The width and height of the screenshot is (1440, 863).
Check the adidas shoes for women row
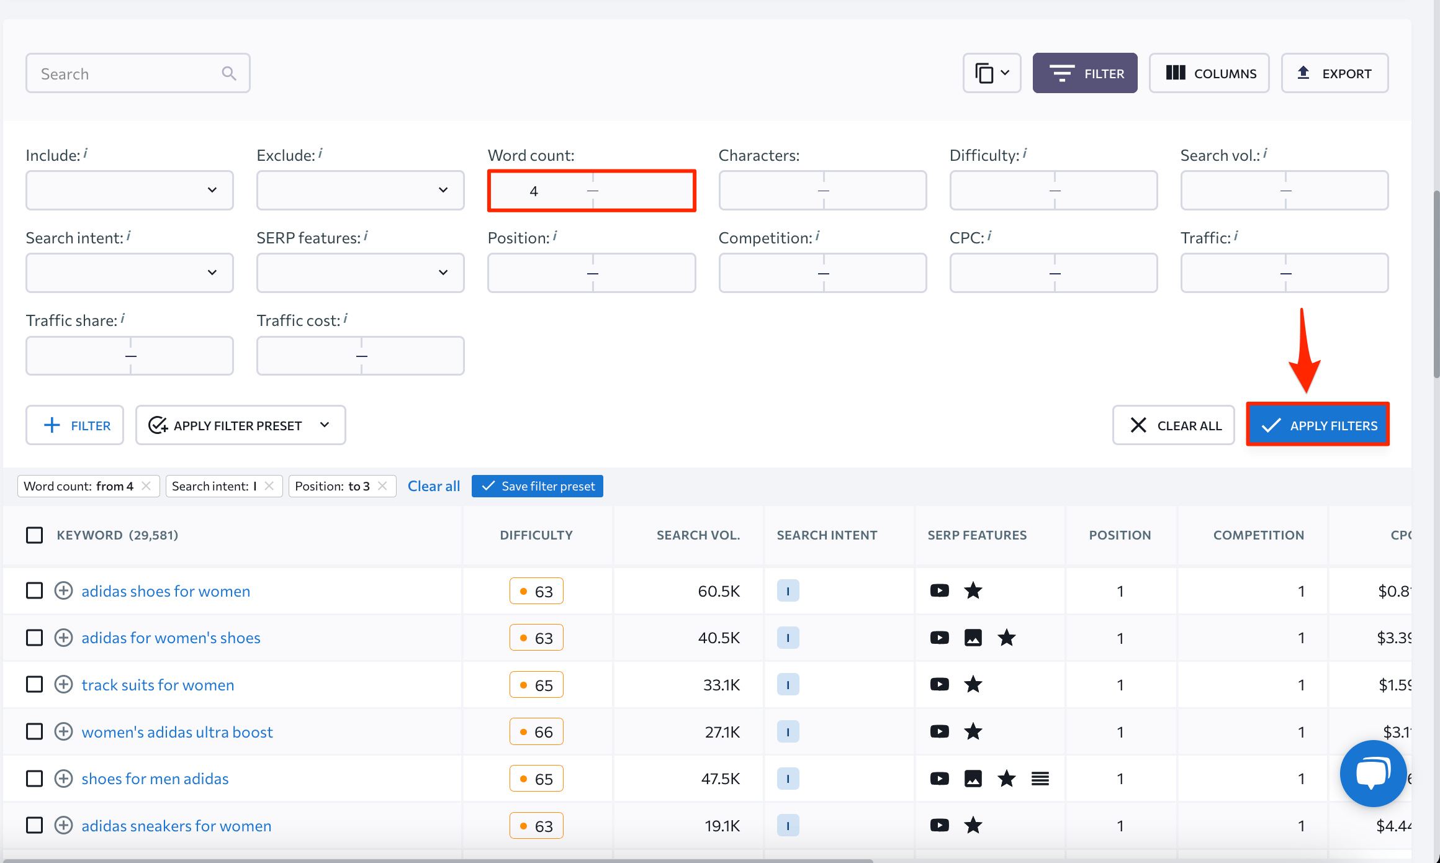(x=35, y=590)
